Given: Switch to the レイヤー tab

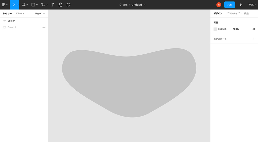Looking at the screenshot, I should (7, 14).
